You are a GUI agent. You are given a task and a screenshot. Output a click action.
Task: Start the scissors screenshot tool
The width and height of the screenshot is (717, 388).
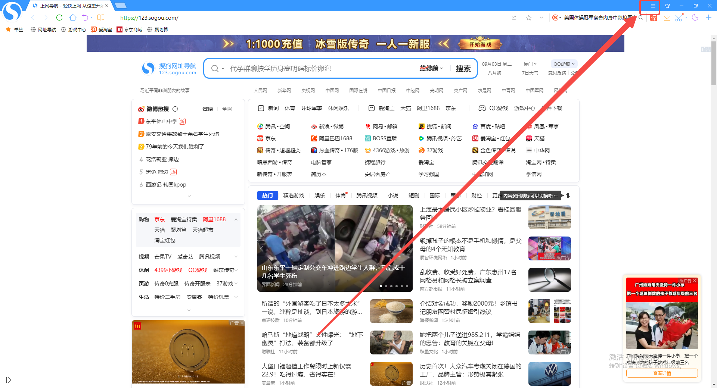[679, 18]
